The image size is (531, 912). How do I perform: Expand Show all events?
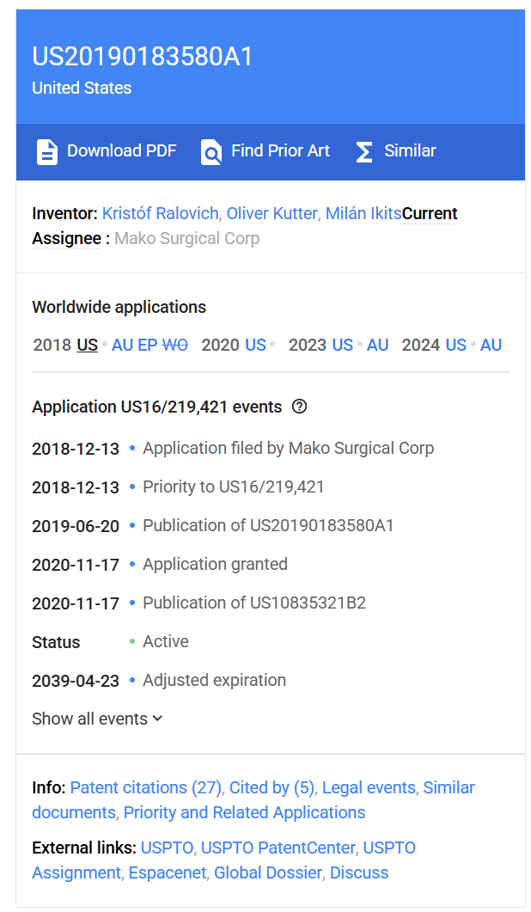pos(97,719)
